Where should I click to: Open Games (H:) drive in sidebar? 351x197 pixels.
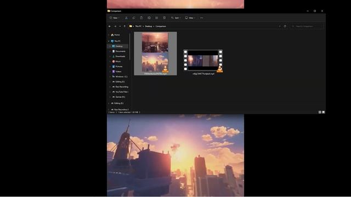pos(118,97)
